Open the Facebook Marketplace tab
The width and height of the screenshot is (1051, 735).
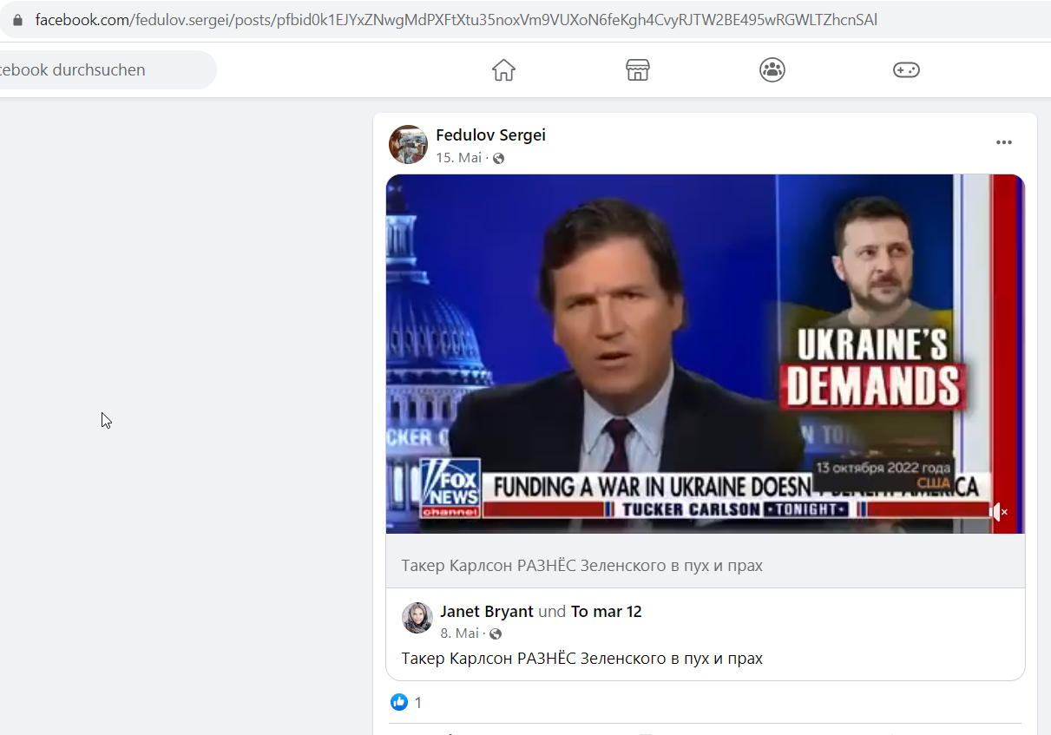(x=638, y=70)
